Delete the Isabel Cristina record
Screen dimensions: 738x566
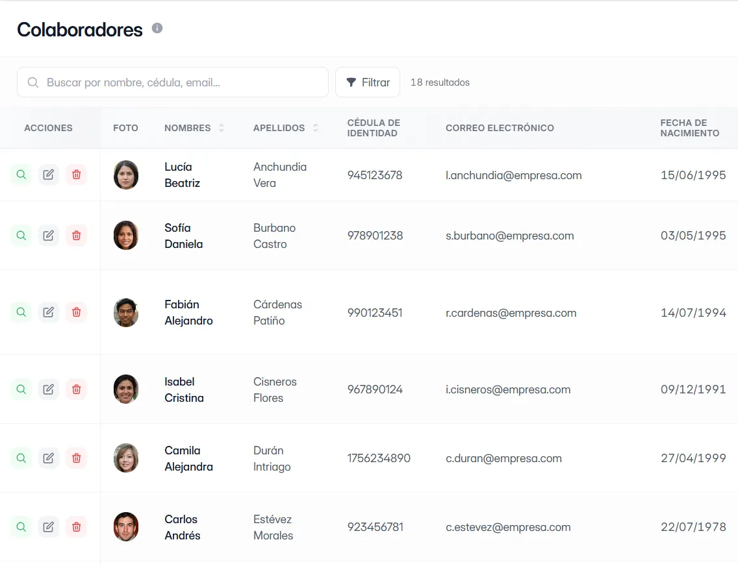[76, 389]
